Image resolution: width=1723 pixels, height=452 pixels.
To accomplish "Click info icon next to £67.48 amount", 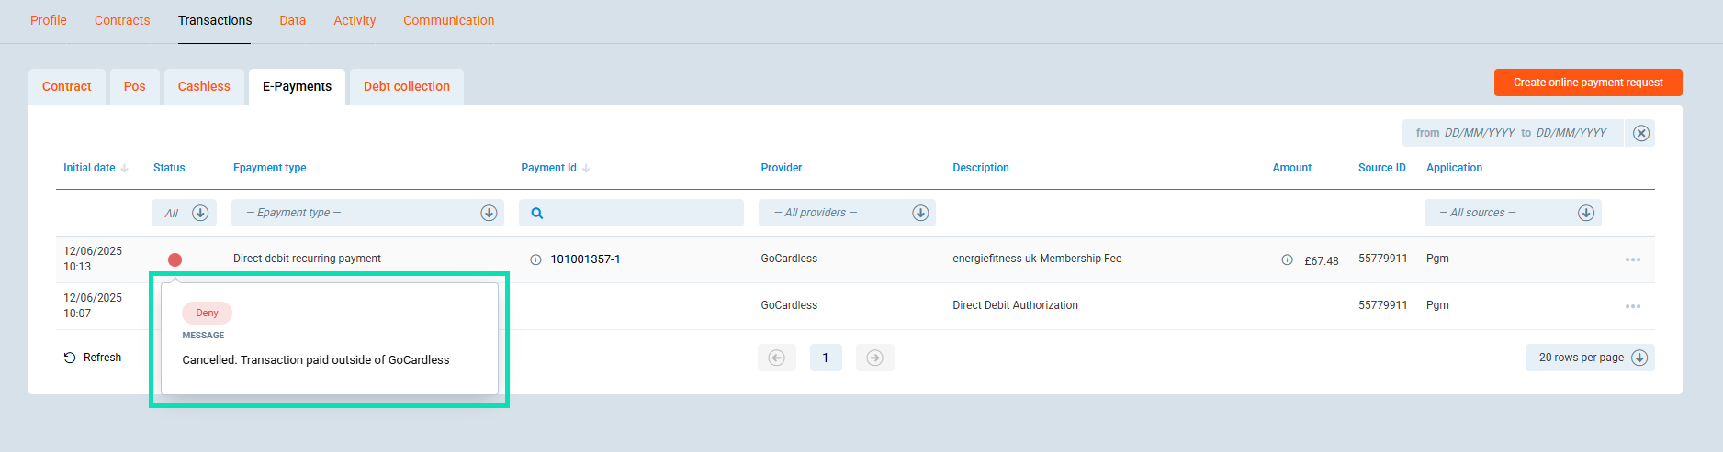I will (x=1287, y=260).
